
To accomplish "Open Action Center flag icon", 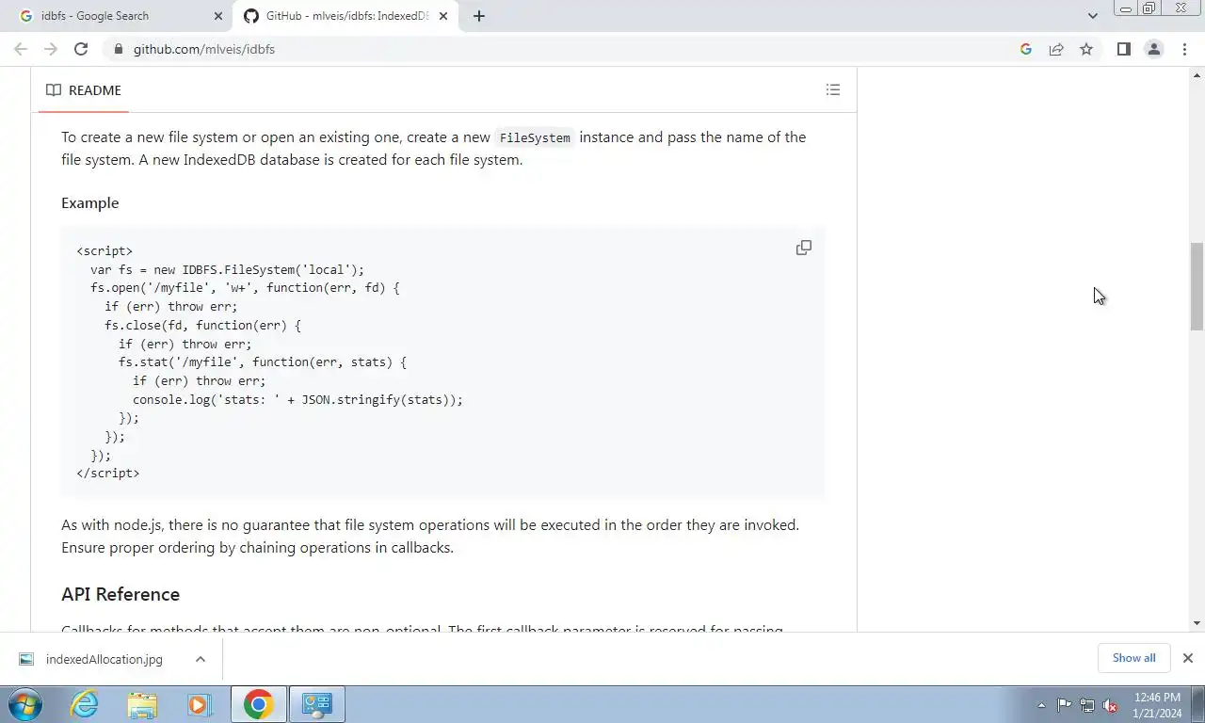I will 1064,705.
